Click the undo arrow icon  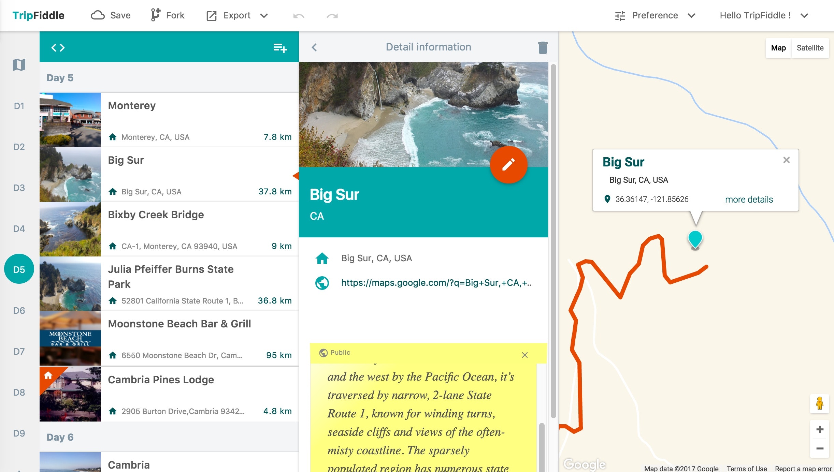coord(299,16)
